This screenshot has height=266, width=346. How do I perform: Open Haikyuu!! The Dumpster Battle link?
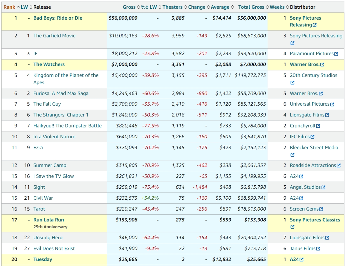click(67, 126)
